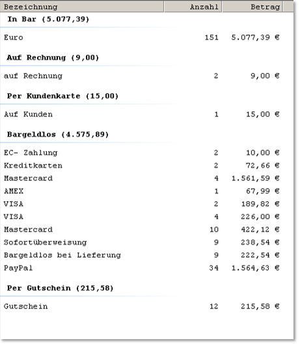The width and height of the screenshot is (300, 345).
Task: Select the PayPal row
Action: 146,268
